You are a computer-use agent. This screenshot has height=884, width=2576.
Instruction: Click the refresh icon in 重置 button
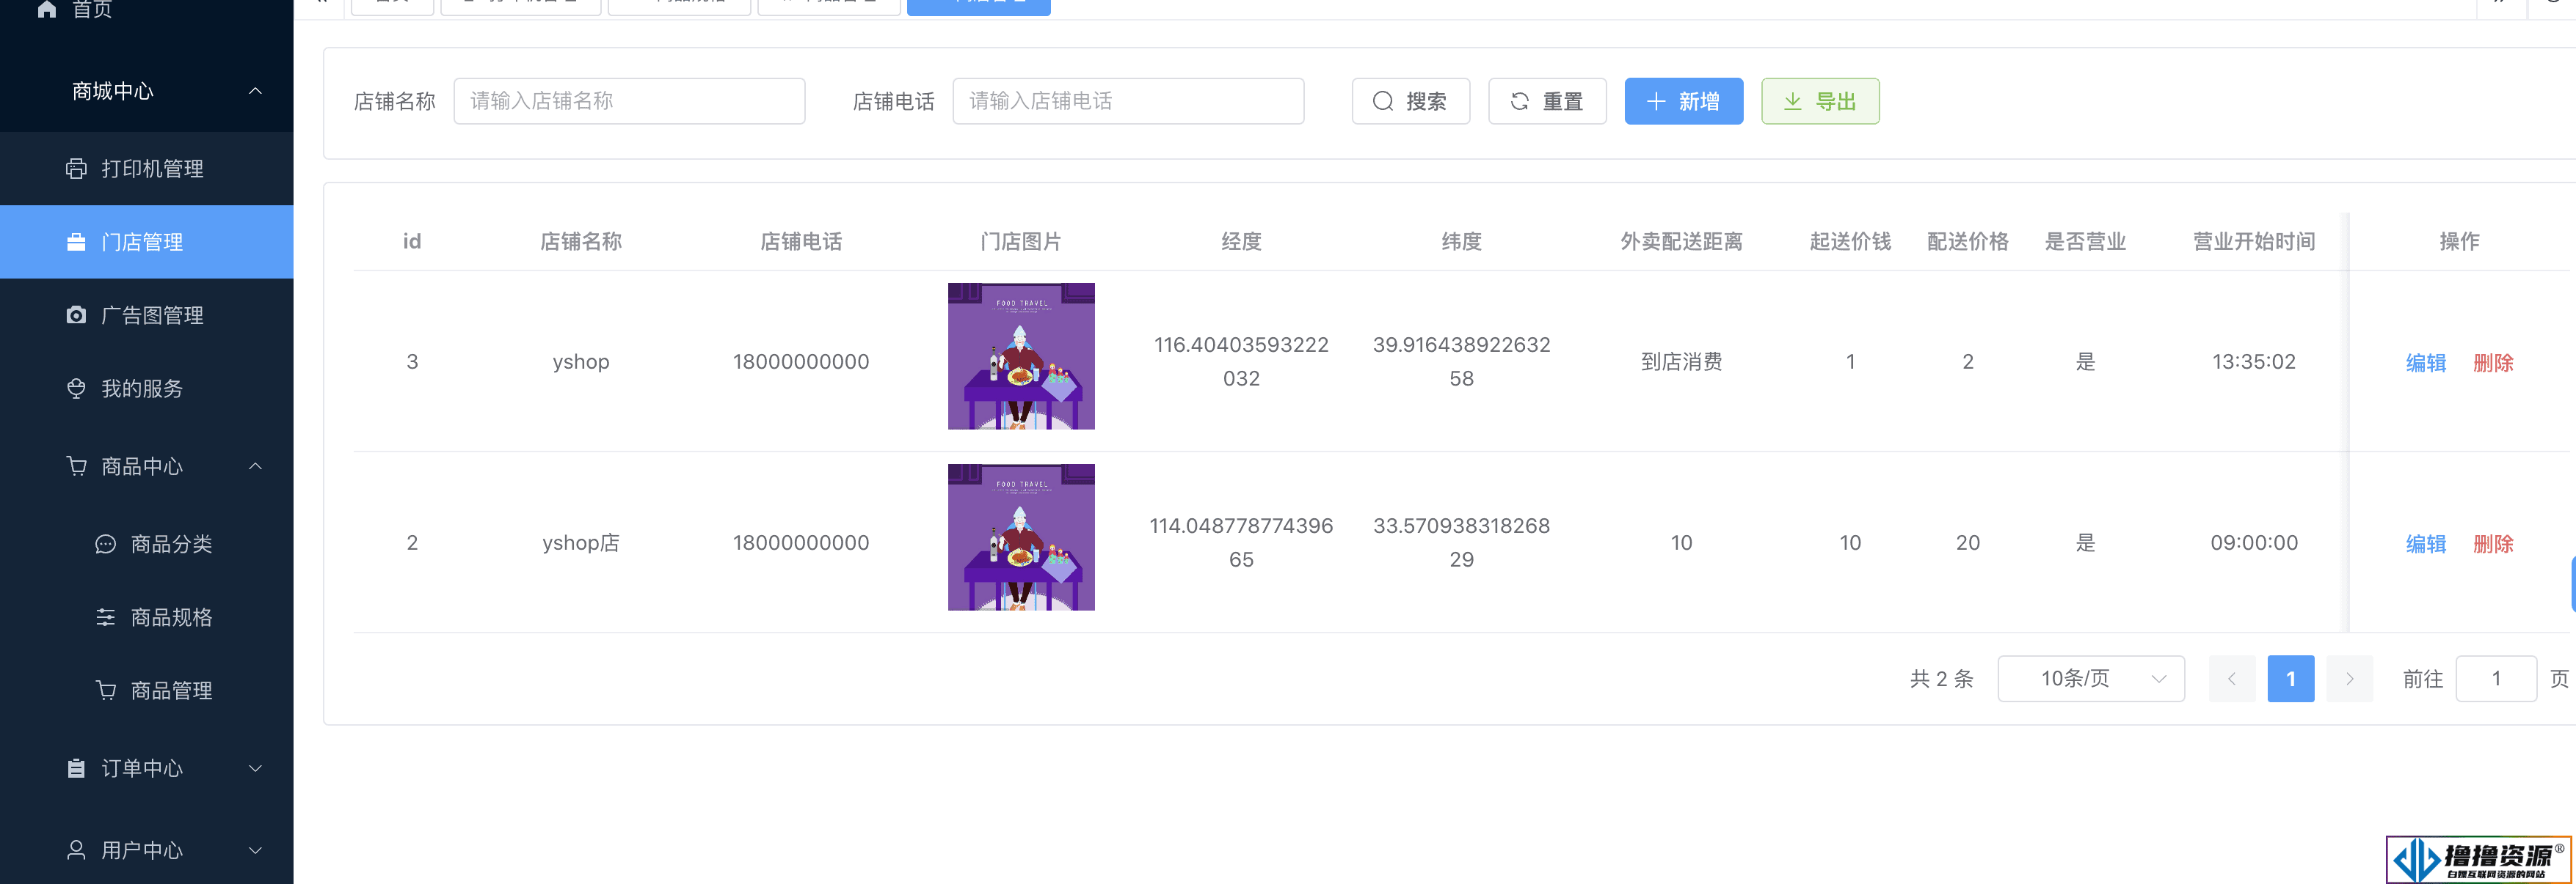pos(1519,101)
